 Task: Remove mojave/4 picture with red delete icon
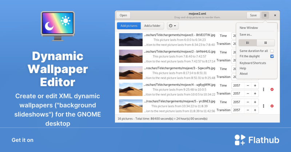(272, 89)
